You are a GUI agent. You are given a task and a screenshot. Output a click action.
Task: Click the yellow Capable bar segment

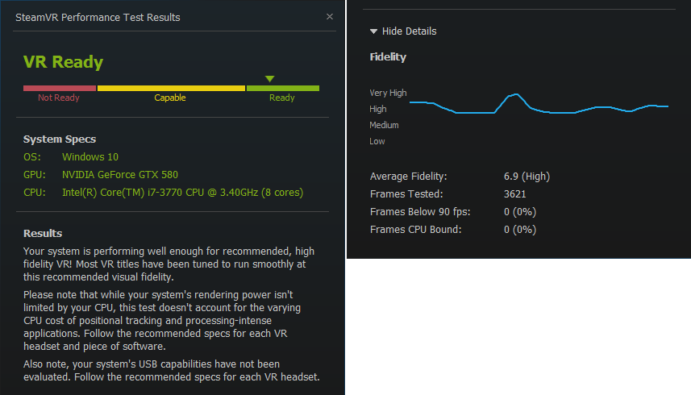(170, 88)
